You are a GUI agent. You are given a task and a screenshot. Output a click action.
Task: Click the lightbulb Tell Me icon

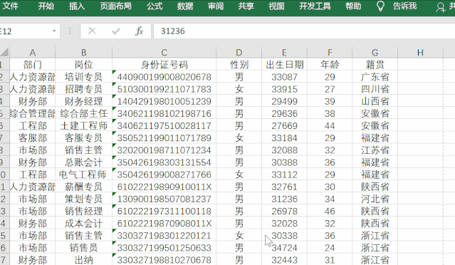tap(380, 6)
